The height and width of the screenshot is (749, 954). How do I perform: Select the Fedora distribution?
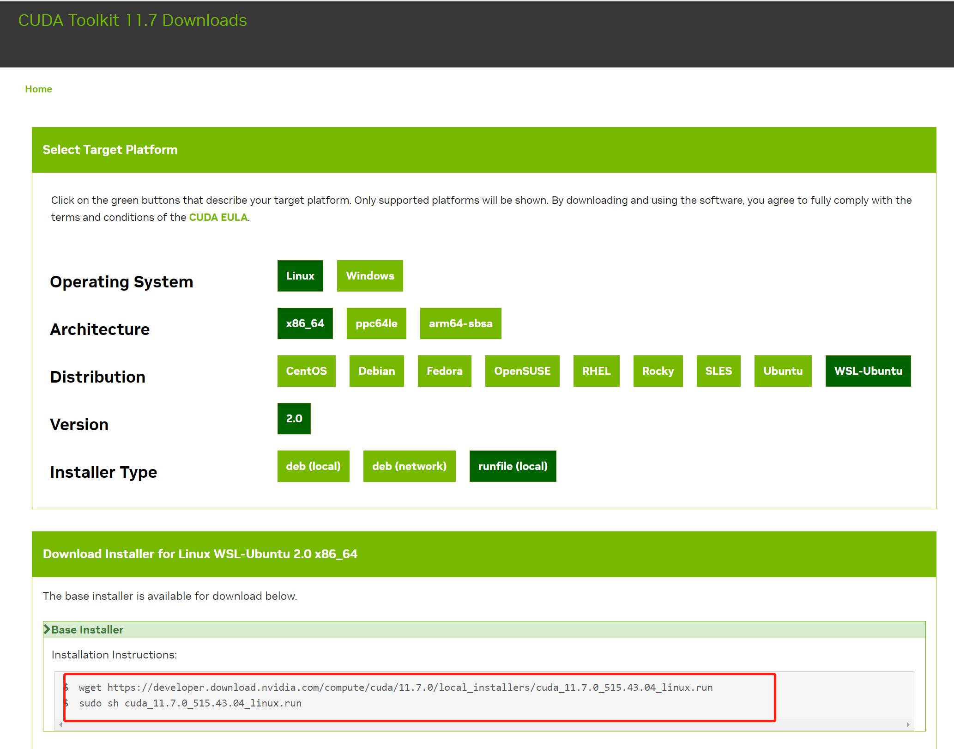444,371
